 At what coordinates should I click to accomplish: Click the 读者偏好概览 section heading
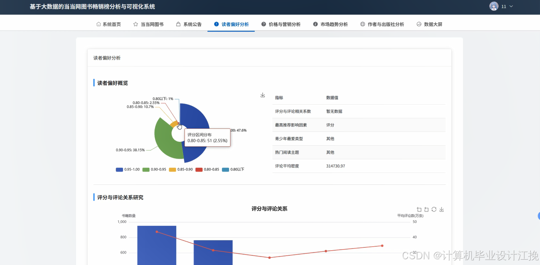pos(113,83)
